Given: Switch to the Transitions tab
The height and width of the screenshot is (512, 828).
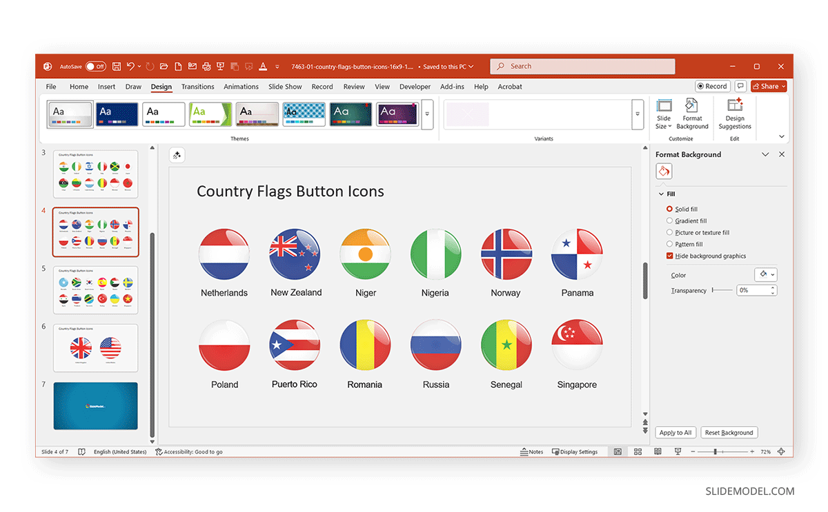Looking at the screenshot, I should click(x=198, y=86).
